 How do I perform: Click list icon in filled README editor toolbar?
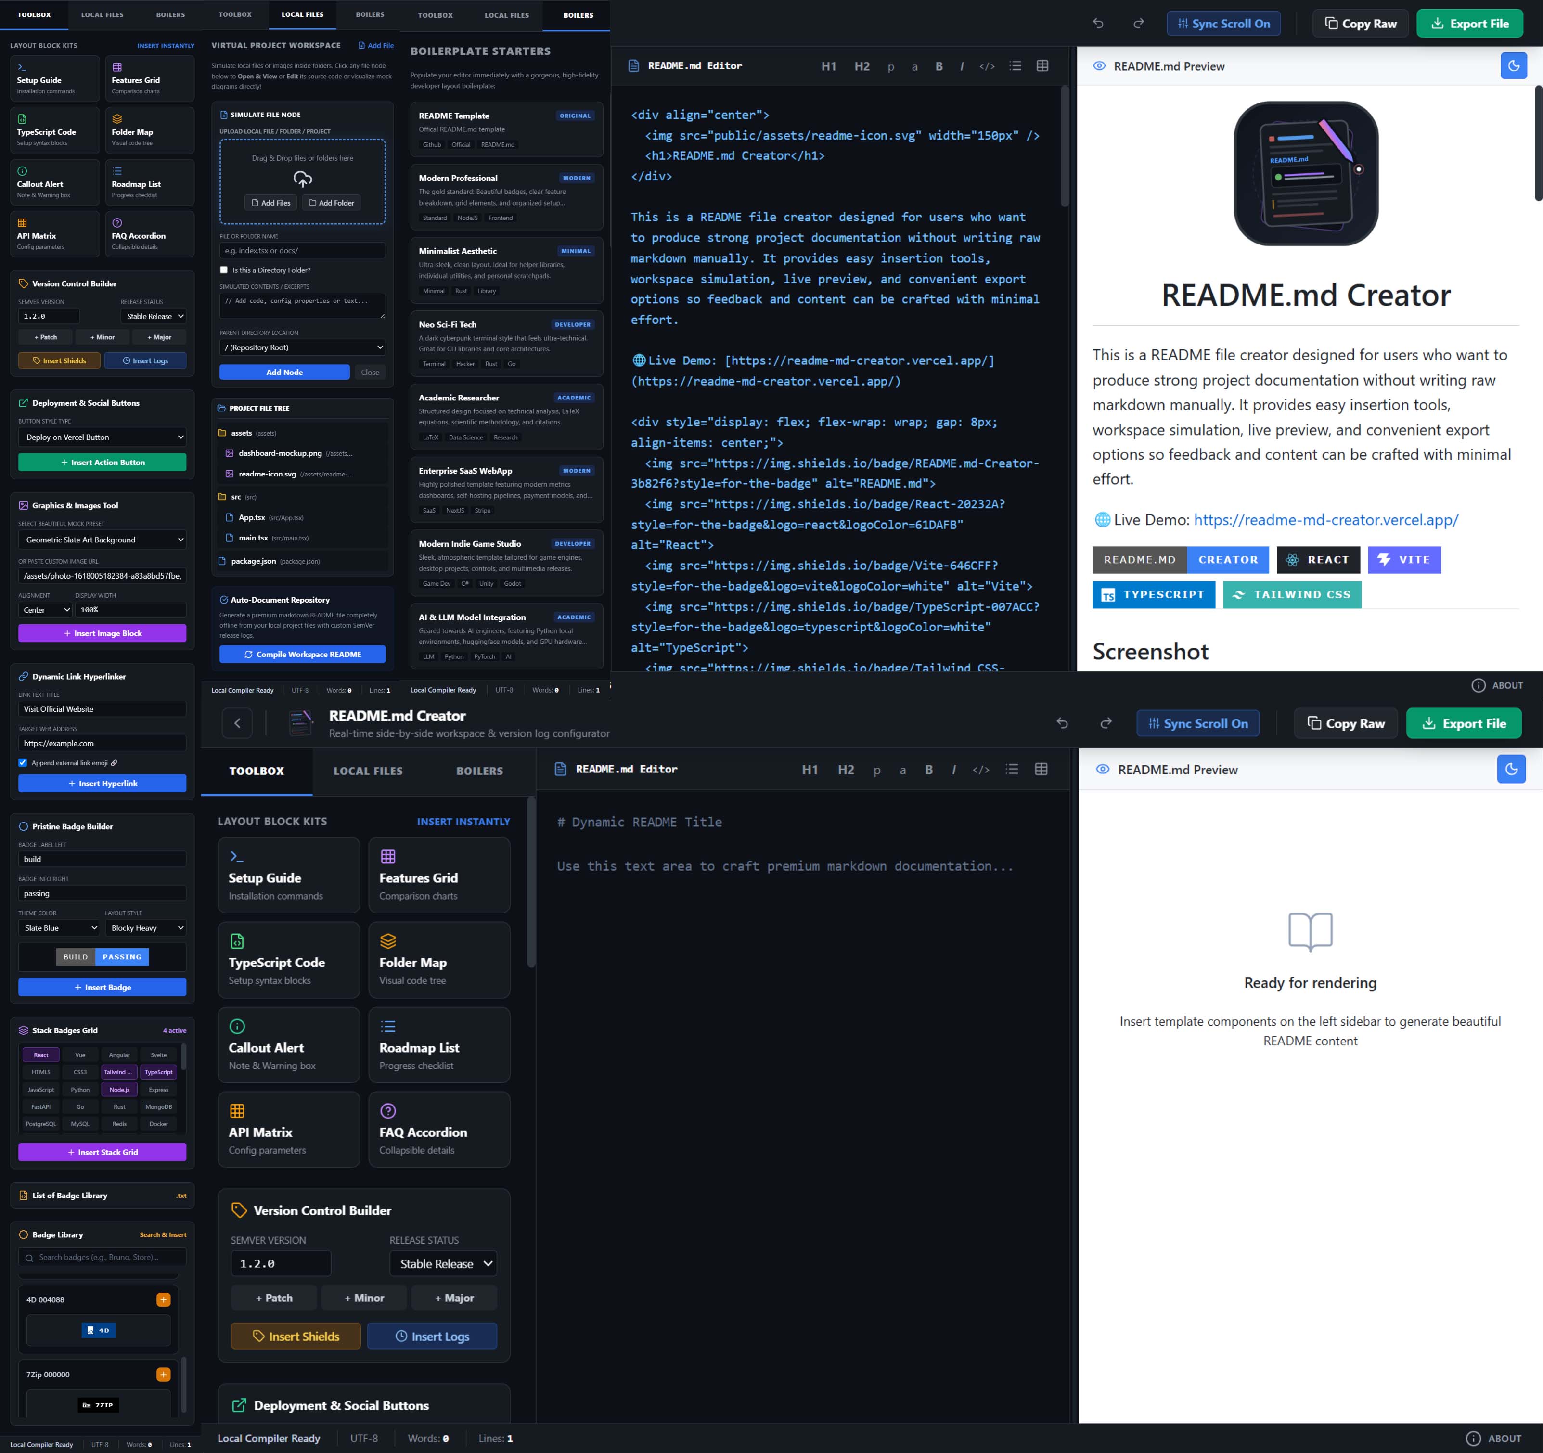pos(1015,66)
